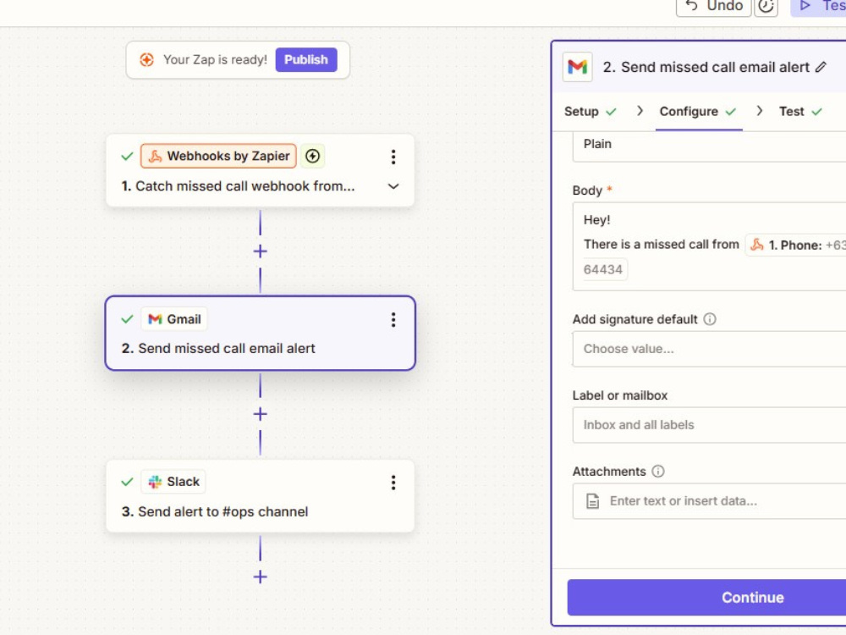Add step between Gmail and Slack
846x635 pixels.
260,414
